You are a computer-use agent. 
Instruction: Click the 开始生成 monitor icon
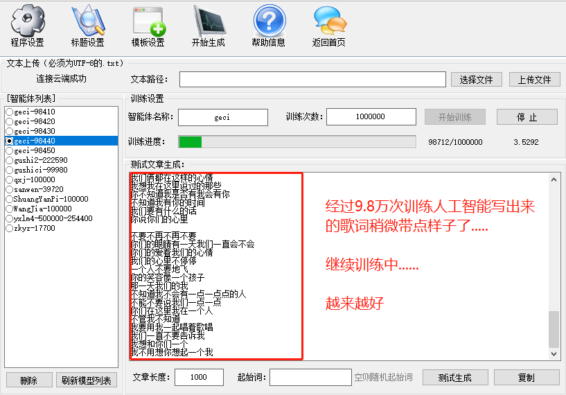[x=208, y=21]
